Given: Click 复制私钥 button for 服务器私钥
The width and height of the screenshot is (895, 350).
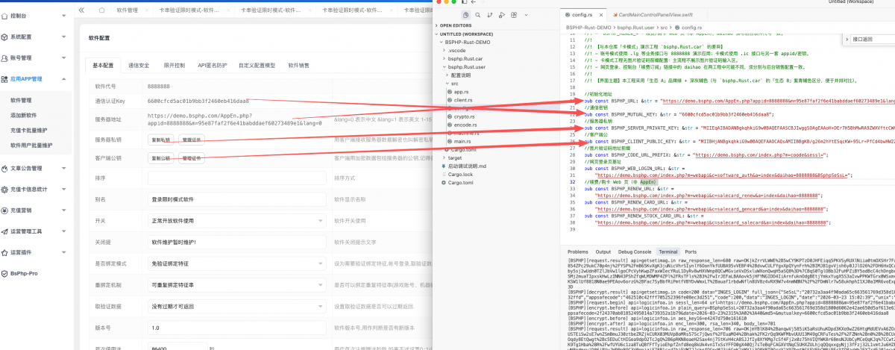Looking at the screenshot, I should click(x=160, y=140).
